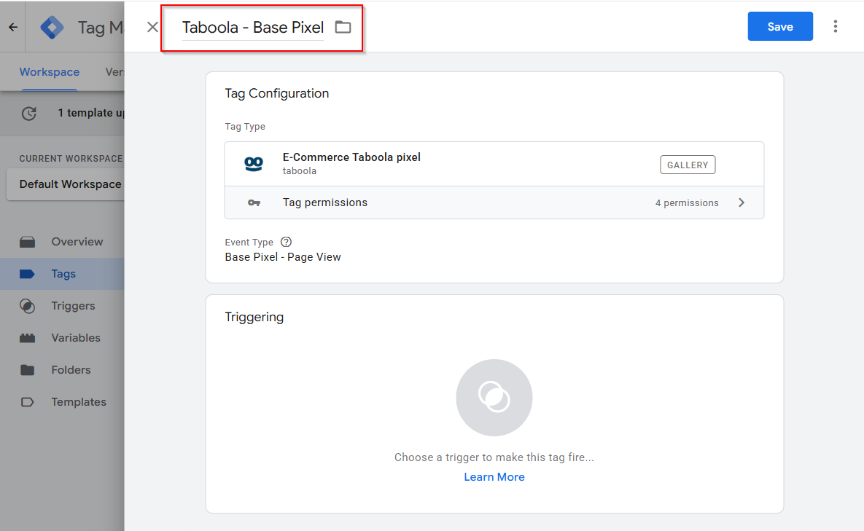This screenshot has width=864, height=531.
Task: Click Choose a trigger to make this tag fire
Action: tap(494, 457)
